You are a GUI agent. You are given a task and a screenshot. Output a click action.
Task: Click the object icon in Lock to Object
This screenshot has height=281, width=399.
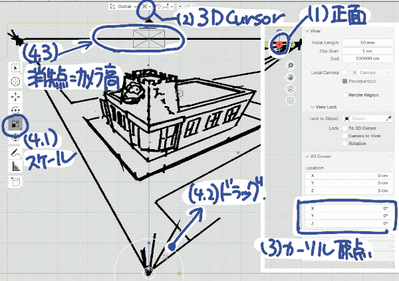[x=347, y=119]
